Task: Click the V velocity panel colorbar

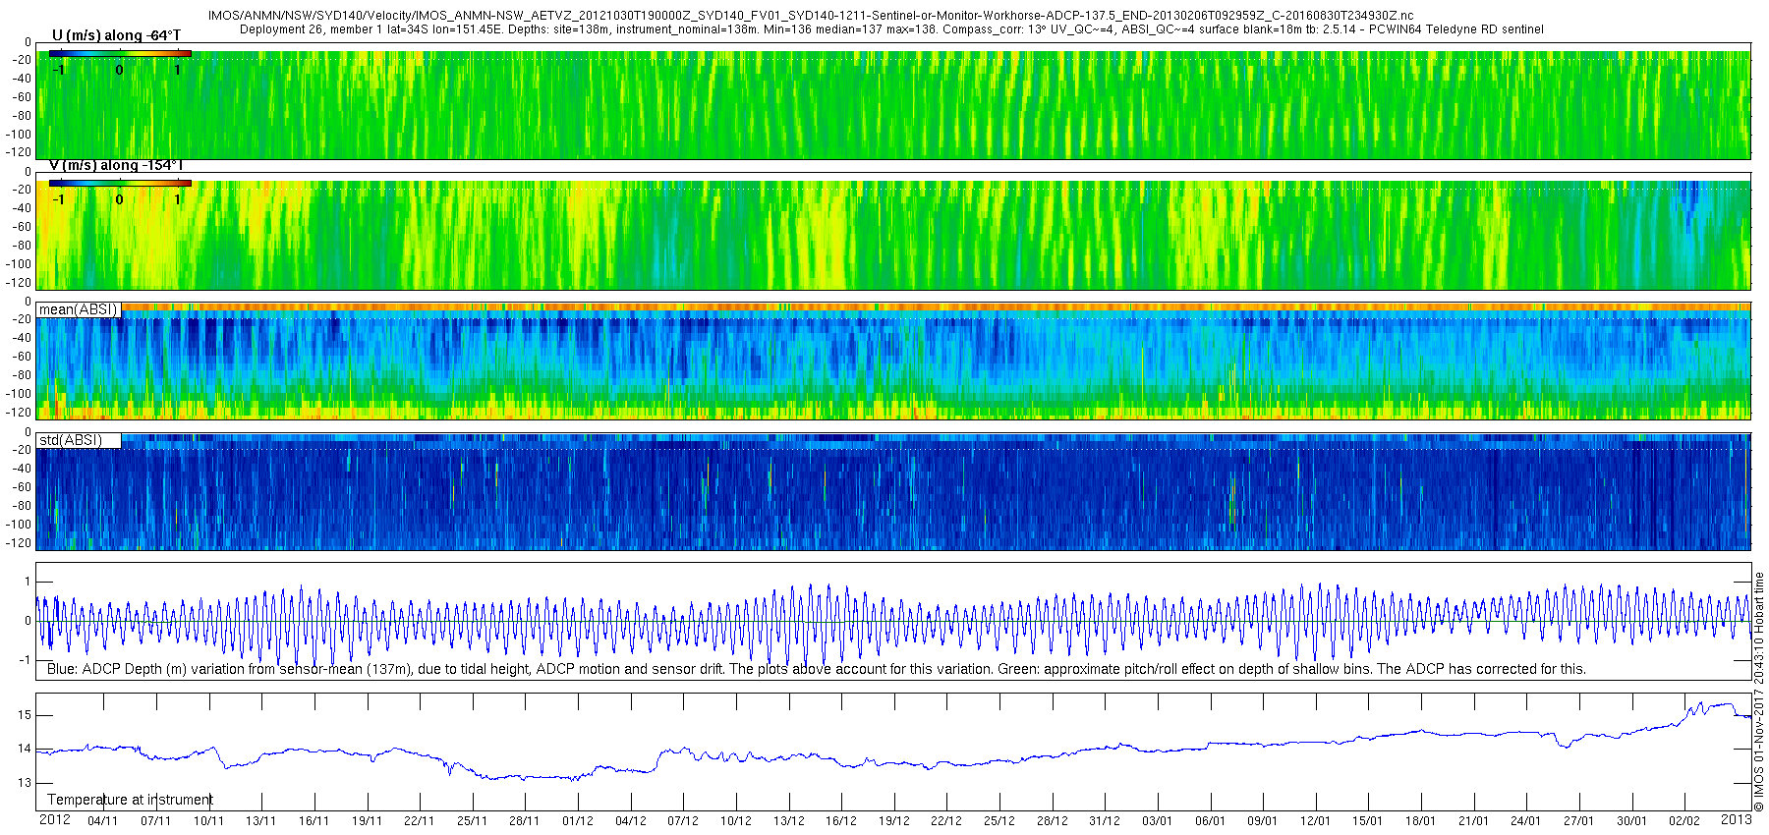Action: (120, 183)
